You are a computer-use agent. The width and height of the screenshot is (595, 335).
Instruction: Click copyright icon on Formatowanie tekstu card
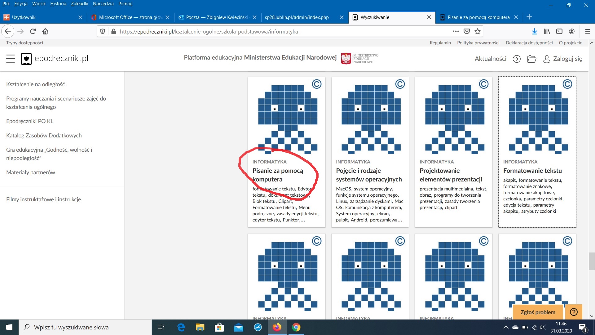pyautogui.click(x=567, y=84)
